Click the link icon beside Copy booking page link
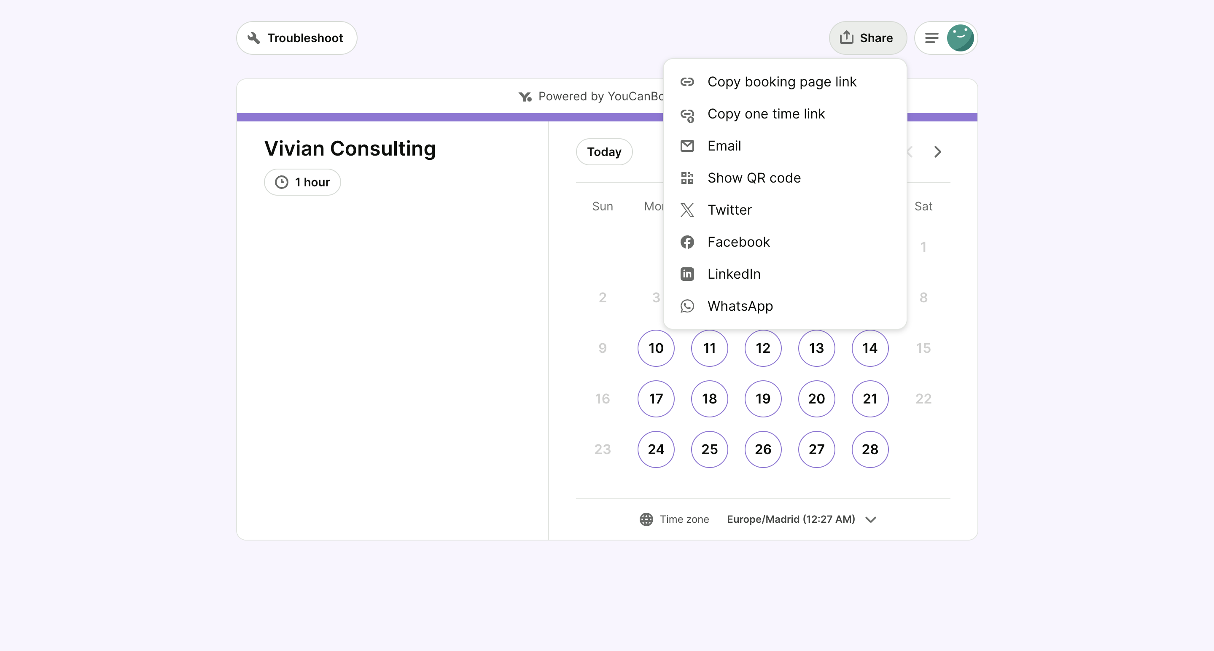 coord(688,81)
